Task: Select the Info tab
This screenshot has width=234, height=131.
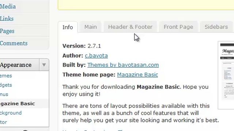Action: click(68, 27)
